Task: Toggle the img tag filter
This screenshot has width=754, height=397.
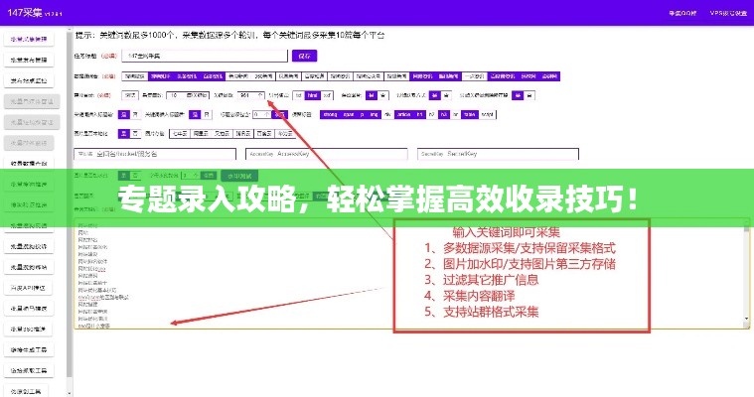Action: [x=375, y=115]
